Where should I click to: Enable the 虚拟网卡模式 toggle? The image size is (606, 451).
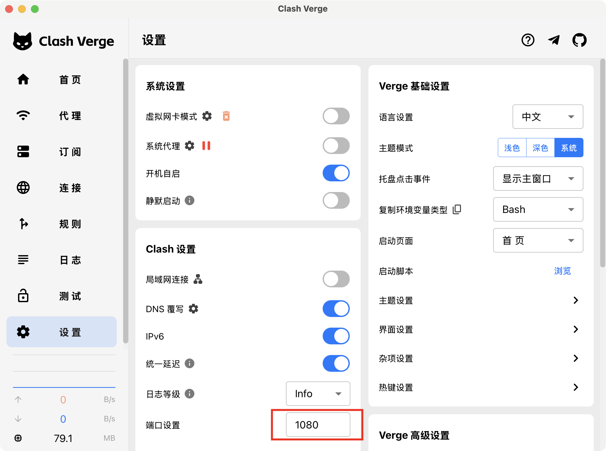click(x=336, y=116)
